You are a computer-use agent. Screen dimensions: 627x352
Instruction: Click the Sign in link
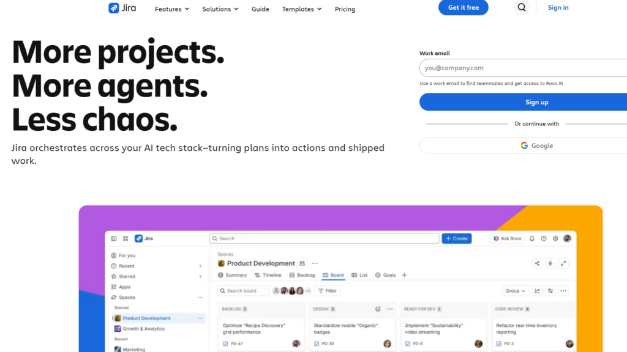coord(558,7)
